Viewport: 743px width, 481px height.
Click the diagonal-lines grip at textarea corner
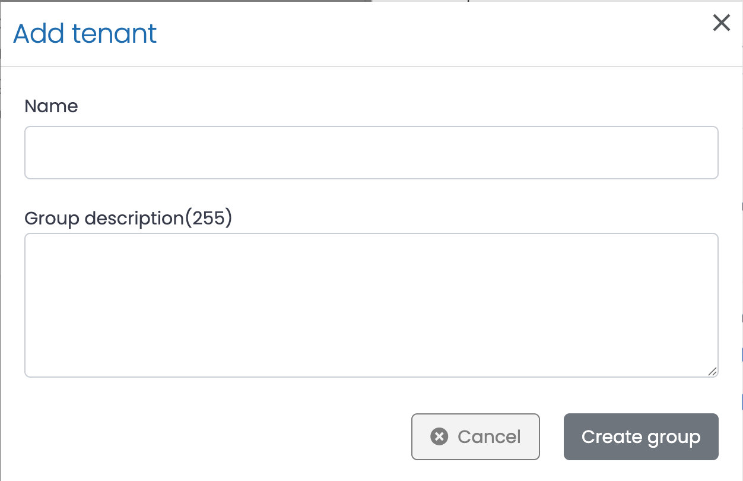pyautogui.click(x=712, y=371)
